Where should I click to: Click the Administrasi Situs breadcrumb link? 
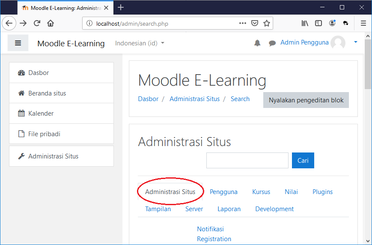click(194, 99)
